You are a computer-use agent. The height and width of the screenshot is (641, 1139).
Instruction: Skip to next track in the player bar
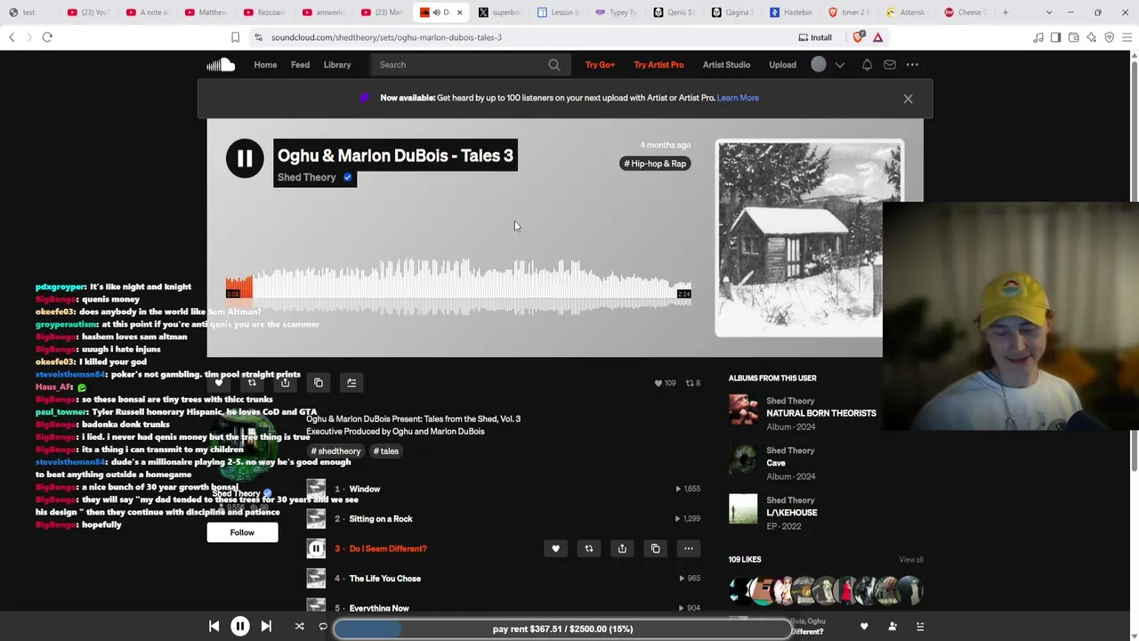[x=266, y=627]
